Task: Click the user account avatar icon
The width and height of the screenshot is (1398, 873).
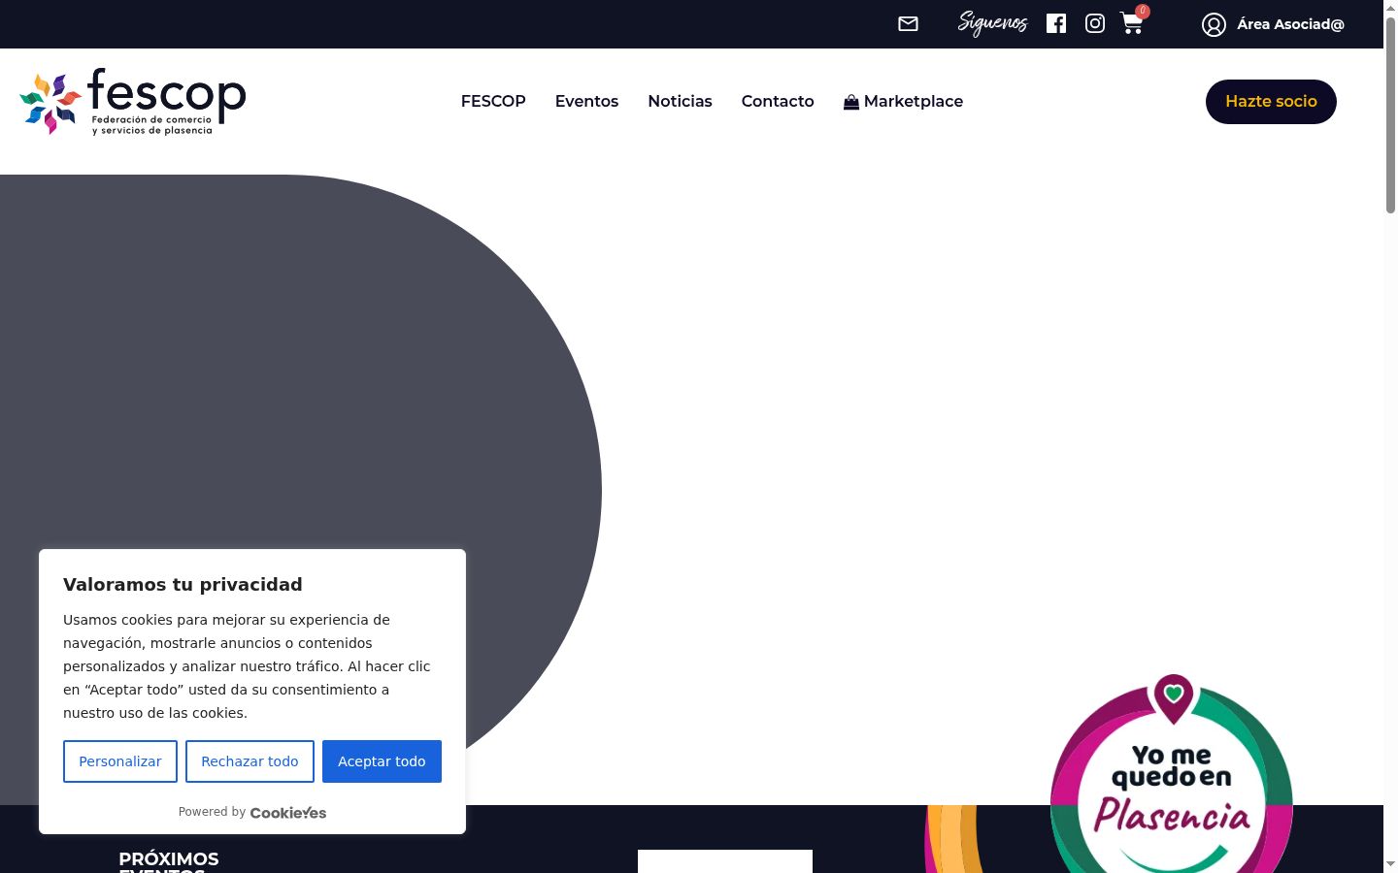Action: 1214,24
